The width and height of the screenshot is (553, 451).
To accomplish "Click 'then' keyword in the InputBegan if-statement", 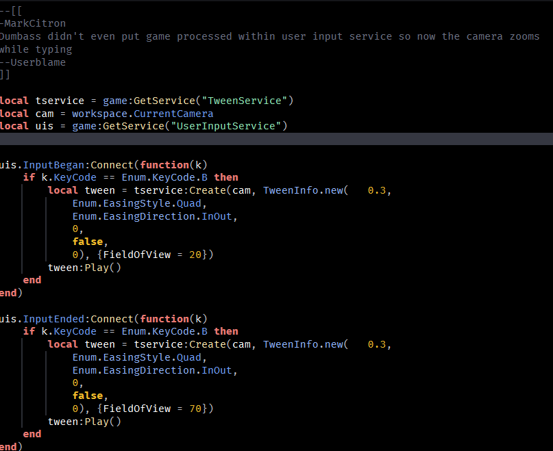I will click(226, 177).
